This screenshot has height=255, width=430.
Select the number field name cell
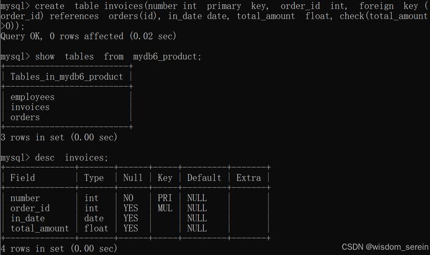pos(25,198)
